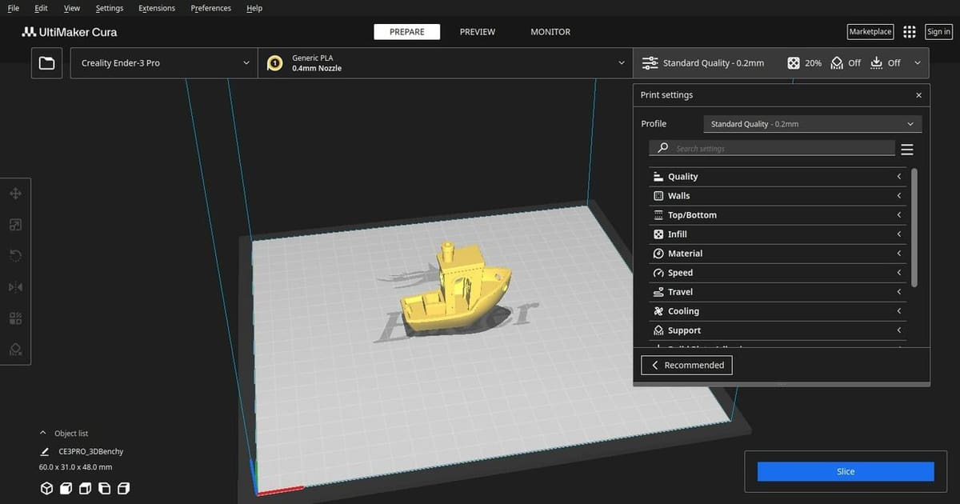Switch to 3D perspective view cube icon

(x=46, y=488)
